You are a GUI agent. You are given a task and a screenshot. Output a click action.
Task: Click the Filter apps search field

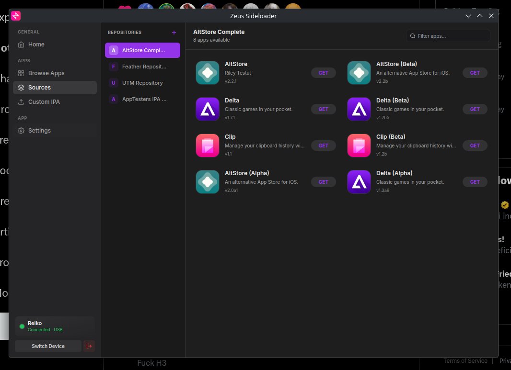tap(448, 36)
